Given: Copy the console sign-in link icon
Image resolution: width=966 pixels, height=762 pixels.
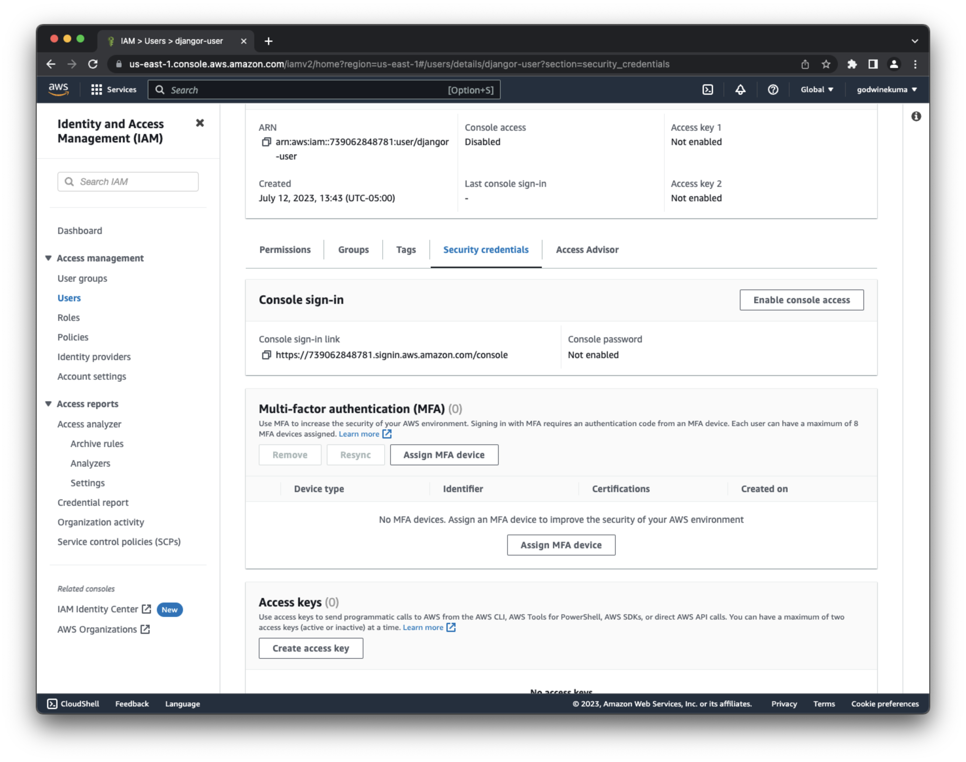Looking at the screenshot, I should point(266,355).
